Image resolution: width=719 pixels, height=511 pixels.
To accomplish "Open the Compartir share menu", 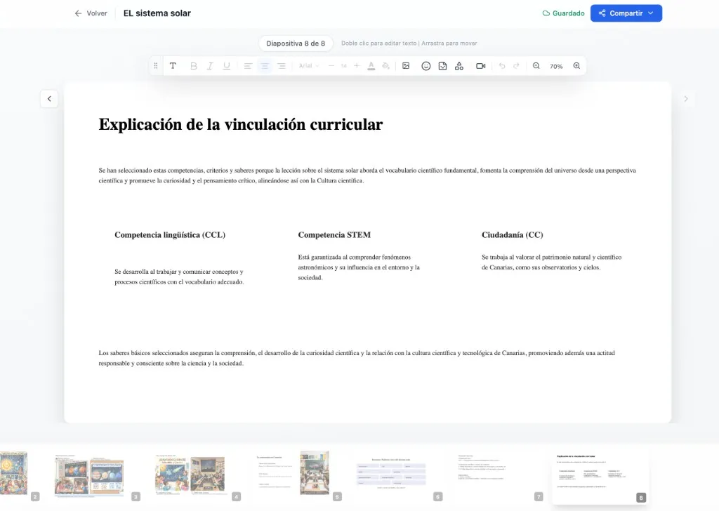I will pos(626,13).
